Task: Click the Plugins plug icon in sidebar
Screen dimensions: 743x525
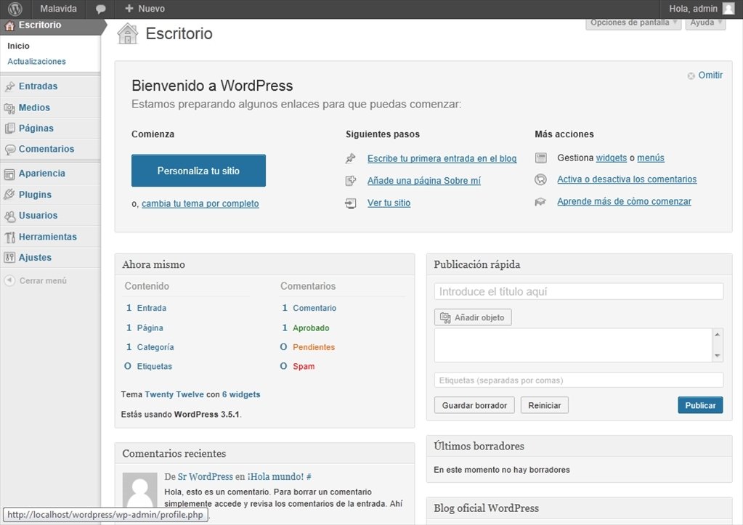Action: pos(9,195)
